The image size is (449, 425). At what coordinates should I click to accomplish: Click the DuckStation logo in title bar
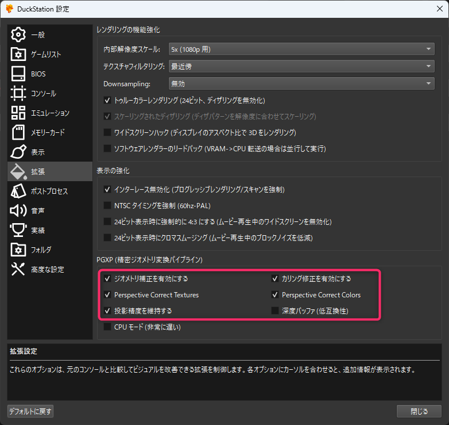pyautogui.click(x=9, y=9)
